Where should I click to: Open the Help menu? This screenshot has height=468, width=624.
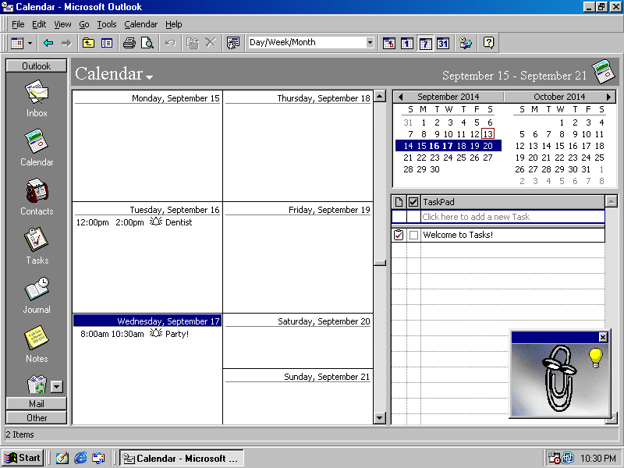click(173, 24)
